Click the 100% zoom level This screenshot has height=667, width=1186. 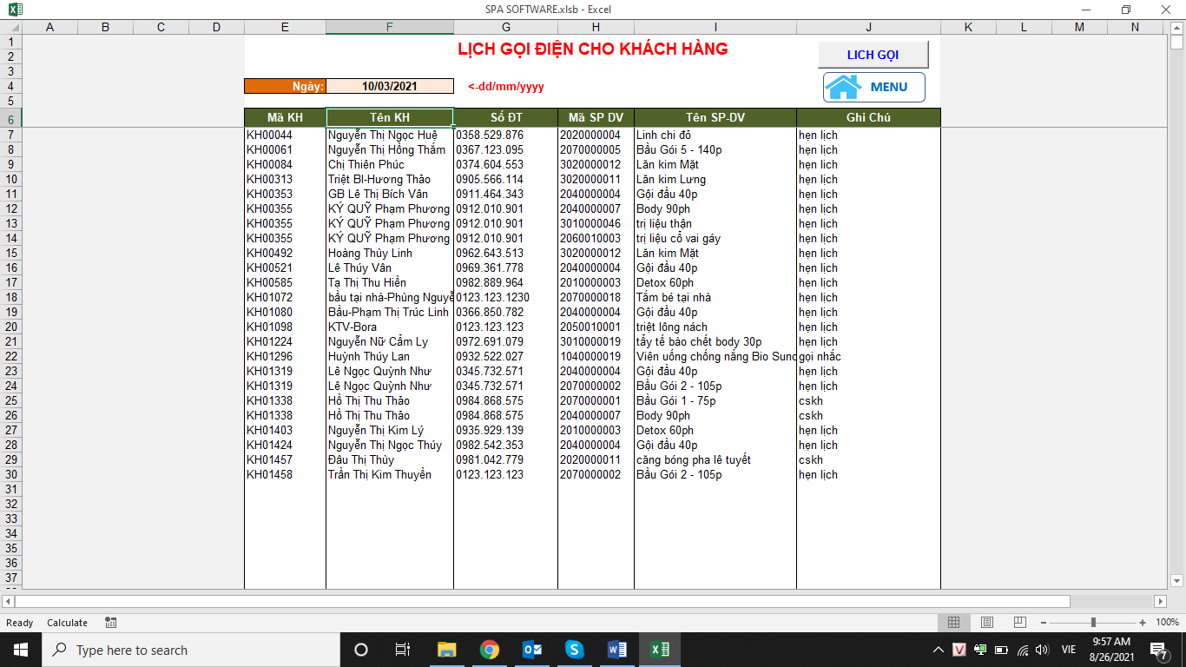1167,623
